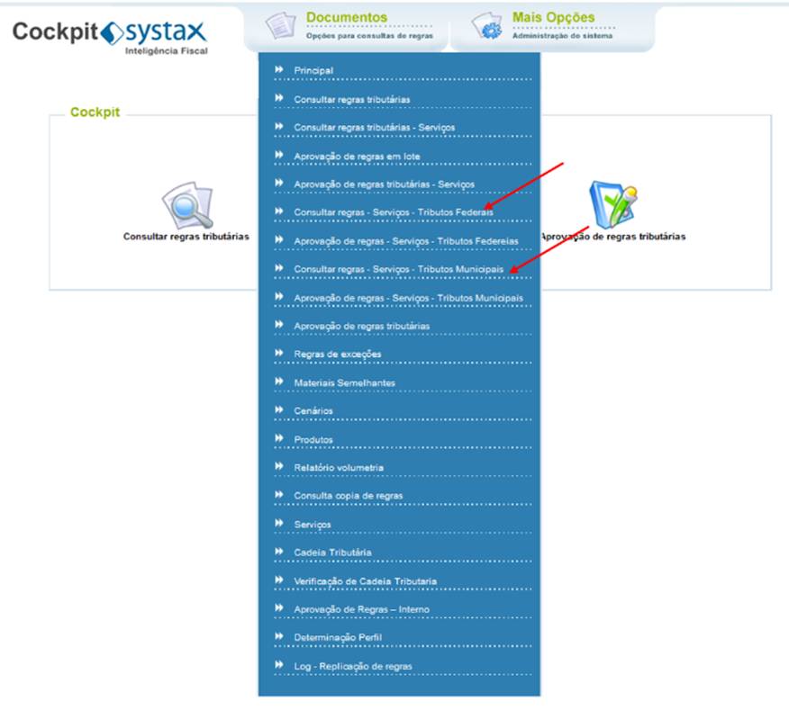Click the arrow icon beside Determinação Perfil
789x710 pixels.
click(x=279, y=636)
